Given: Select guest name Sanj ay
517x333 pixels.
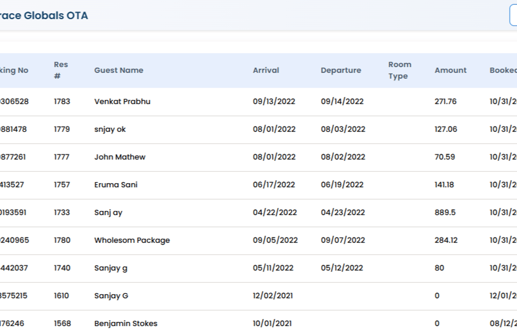Looking at the screenshot, I should click(108, 212).
